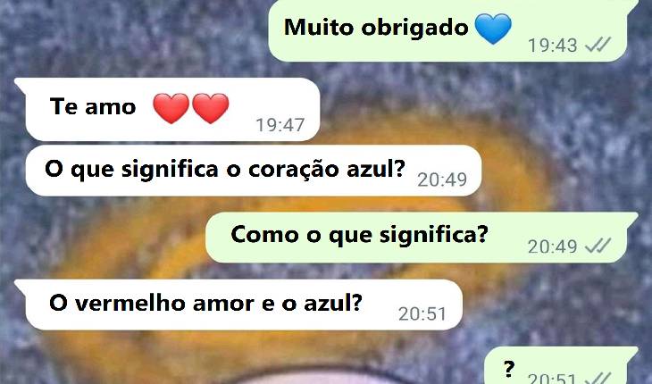Tap the received message's 20:51 timestamp
The height and width of the screenshot is (384, 652).
tap(422, 313)
